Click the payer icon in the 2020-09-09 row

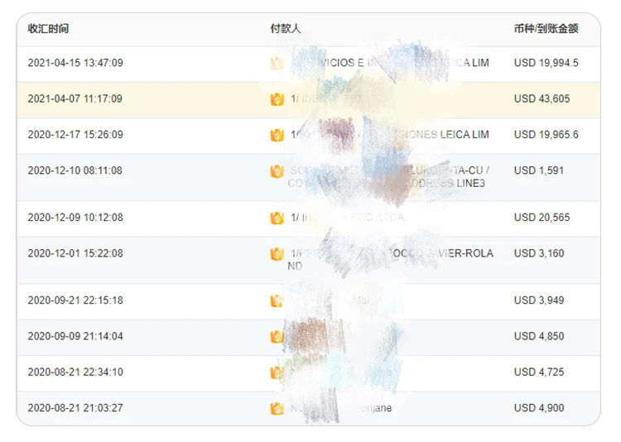(277, 337)
